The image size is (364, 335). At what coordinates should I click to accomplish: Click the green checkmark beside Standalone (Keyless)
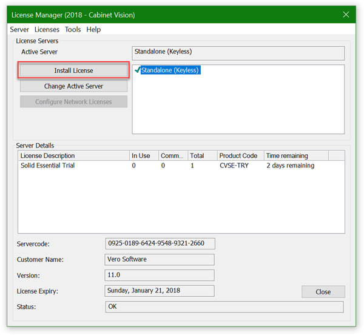(x=138, y=70)
